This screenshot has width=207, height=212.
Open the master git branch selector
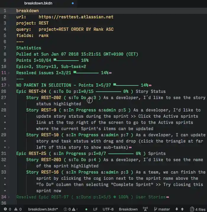[x=162, y=209]
